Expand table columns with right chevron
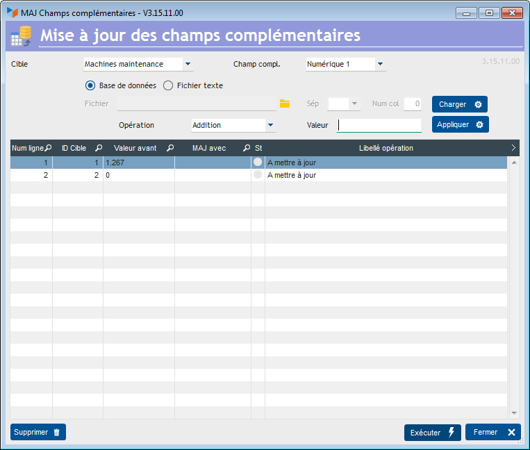 click(513, 148)
